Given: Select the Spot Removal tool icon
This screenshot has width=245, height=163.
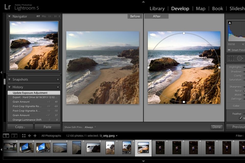Looking at the screenshot, I should click(x=240, y=58).
